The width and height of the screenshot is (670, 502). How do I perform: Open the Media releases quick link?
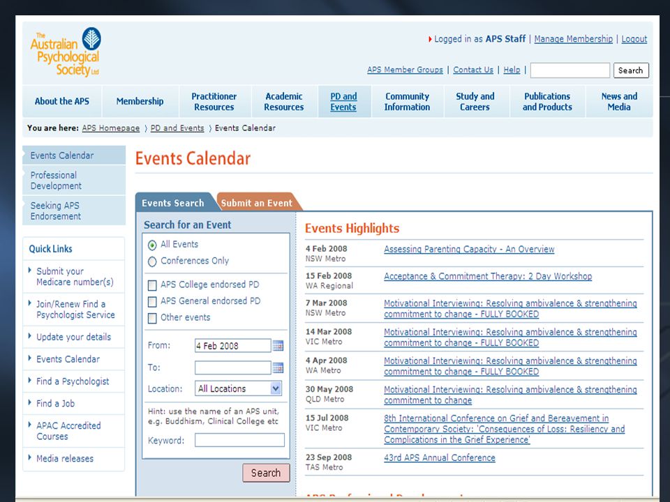point(65,459)
